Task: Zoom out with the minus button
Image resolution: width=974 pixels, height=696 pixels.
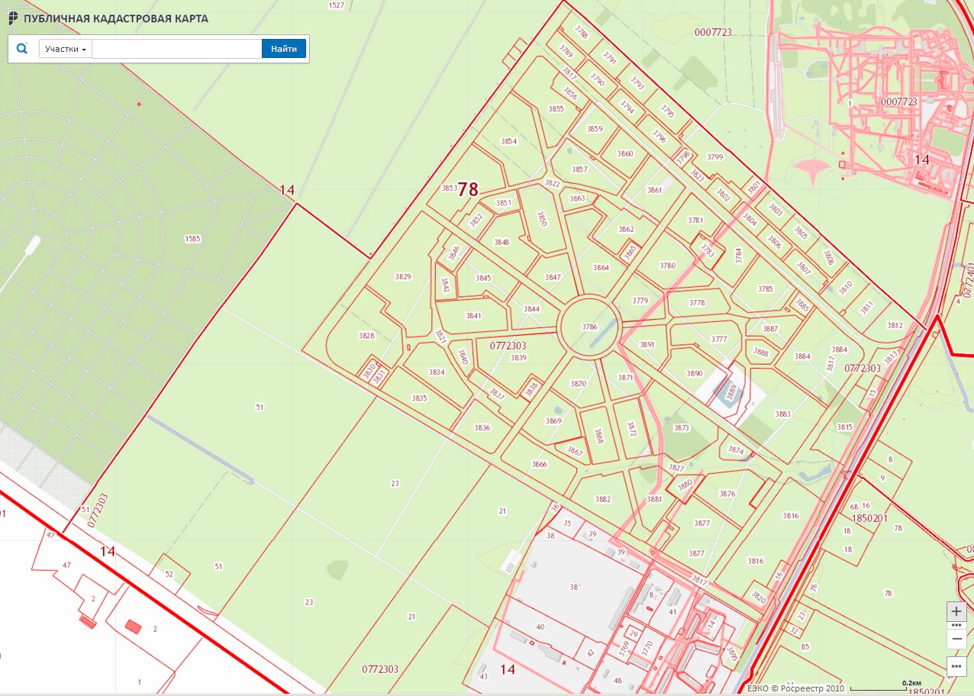Action: tap(956, 638)
